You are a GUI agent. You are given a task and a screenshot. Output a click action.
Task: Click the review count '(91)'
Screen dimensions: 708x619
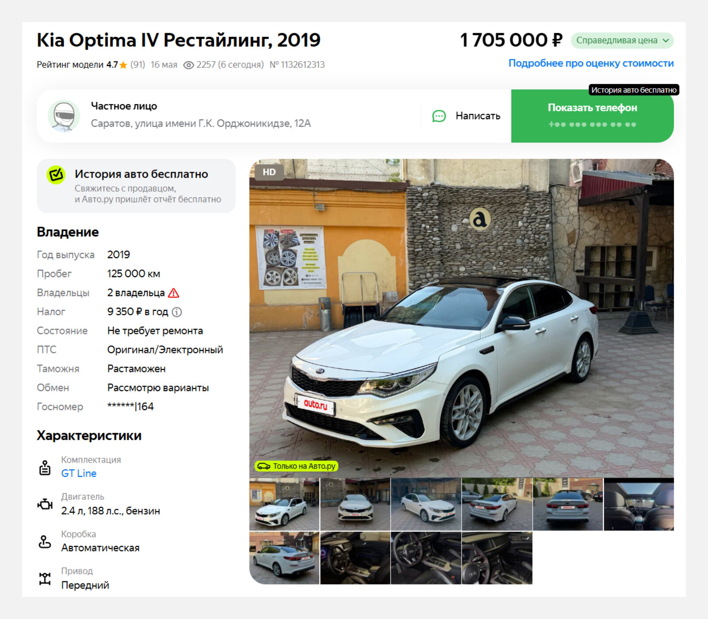(138, 65)
